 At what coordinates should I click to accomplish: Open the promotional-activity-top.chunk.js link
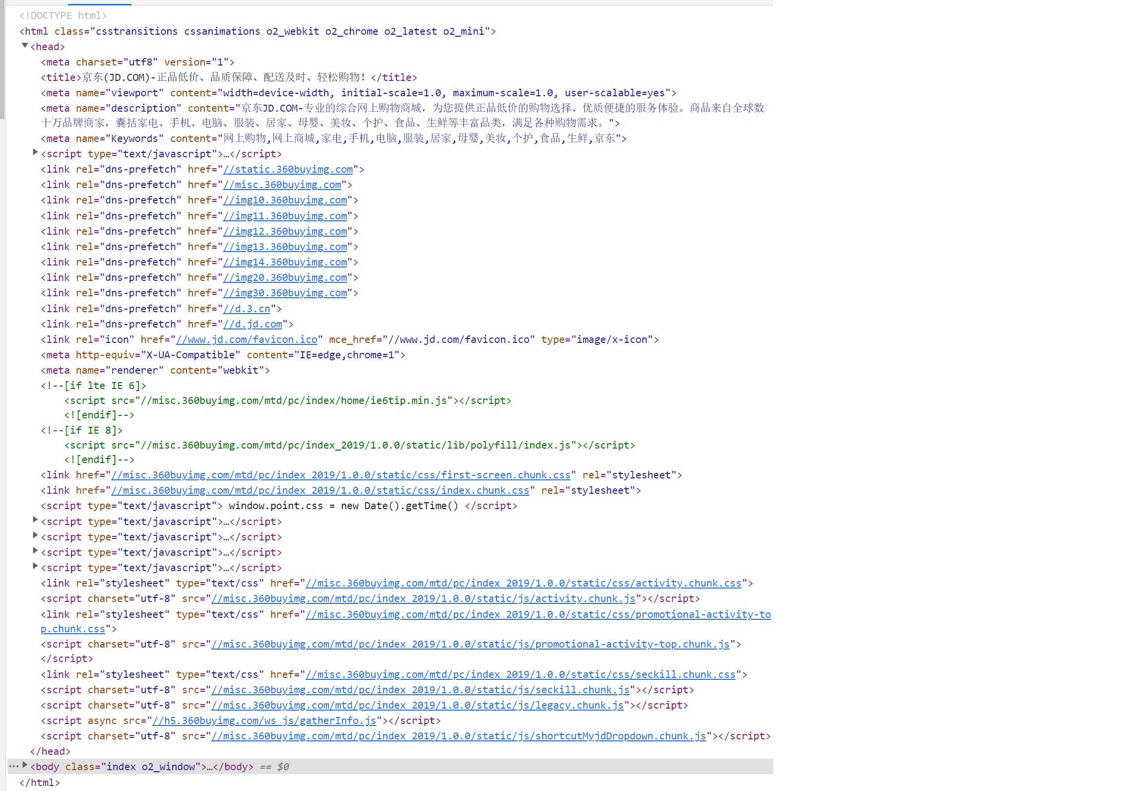click(x=470, y=645)
